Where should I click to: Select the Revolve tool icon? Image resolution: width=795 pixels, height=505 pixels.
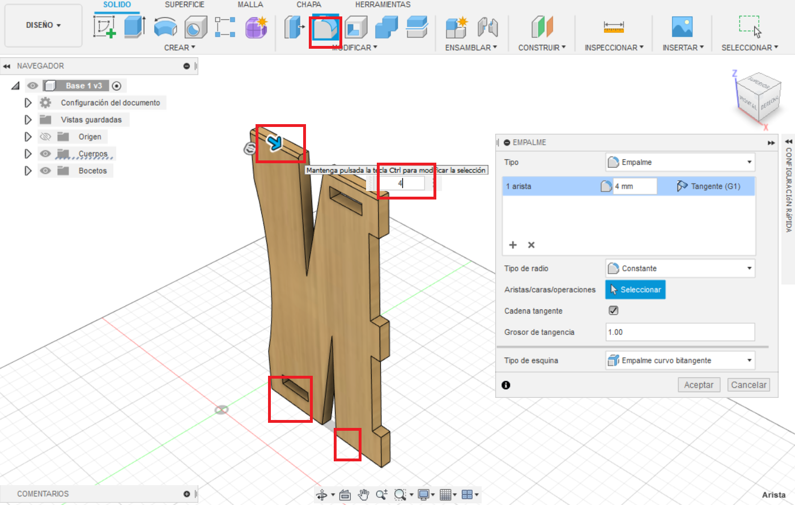[165, 27]
